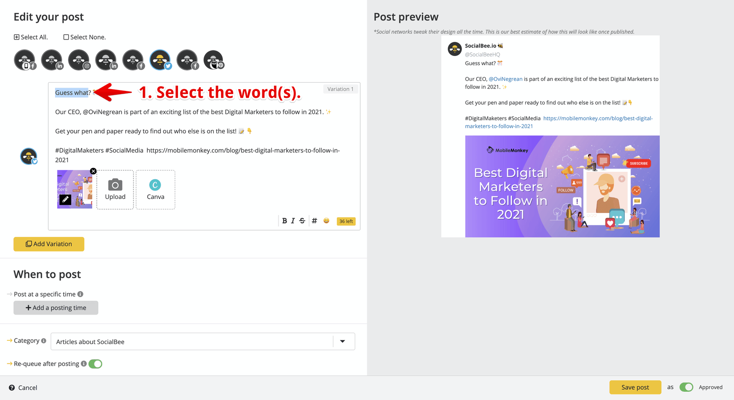Switch to the Variation 1 tab
The image size is (734, 400).
point(340,89)
